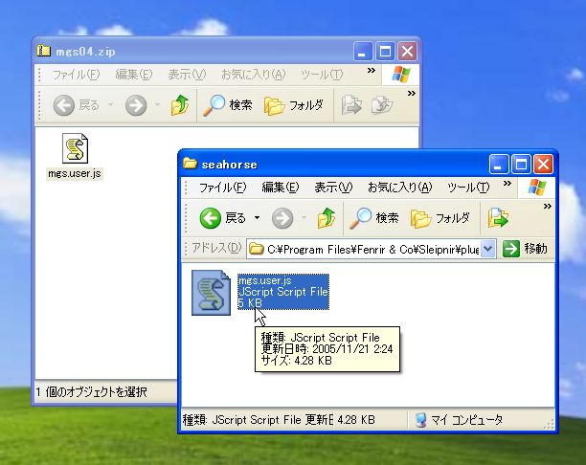Open 編集(E) menu in seahorse window
Viewport: 586px width, 465px height.
(x=281, y=188)
